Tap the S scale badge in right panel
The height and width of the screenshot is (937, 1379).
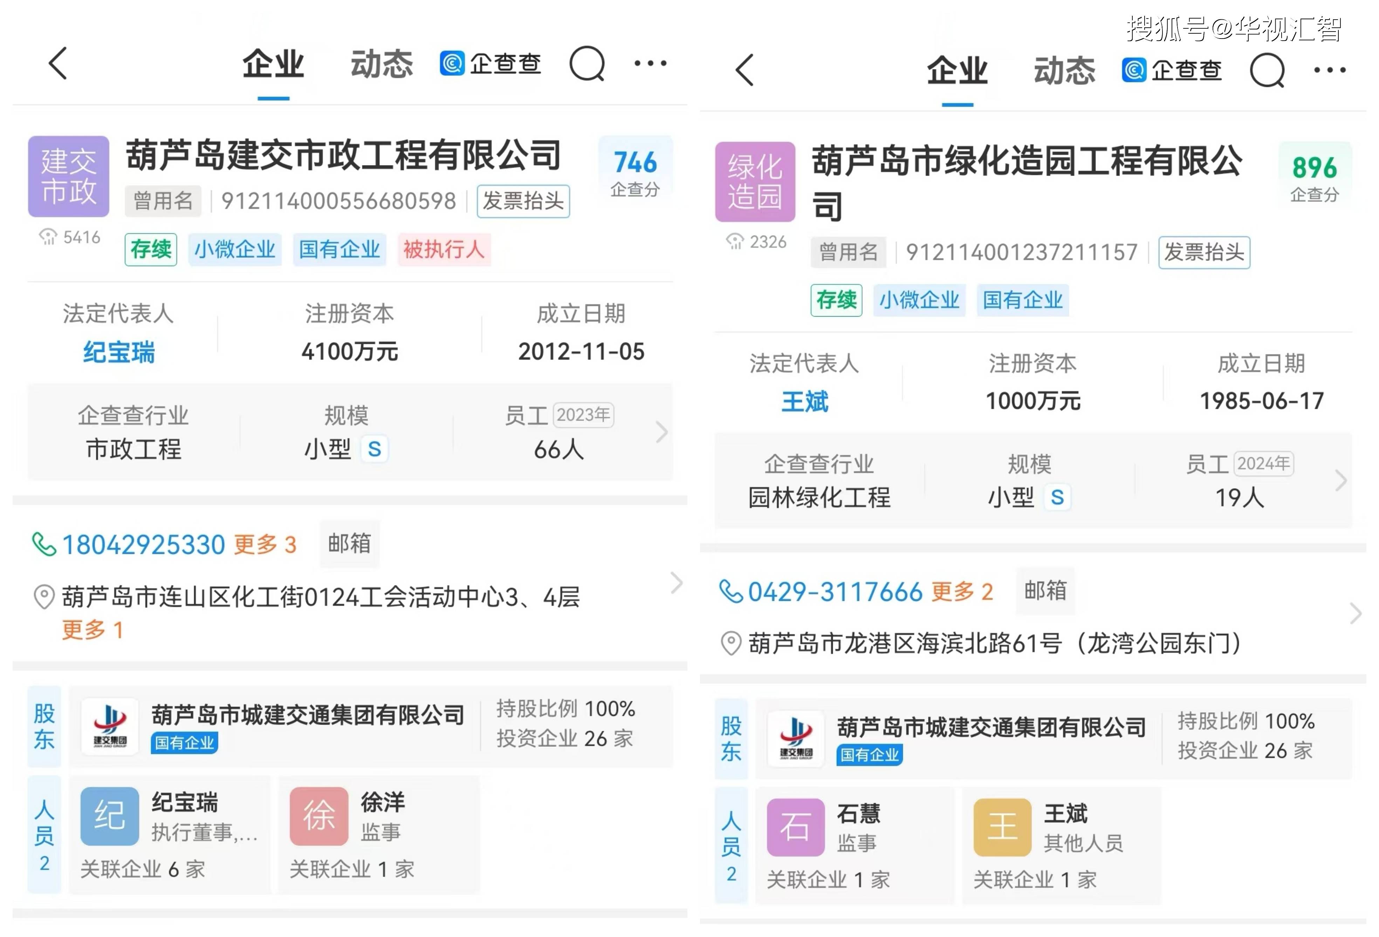coord(1057,497)
